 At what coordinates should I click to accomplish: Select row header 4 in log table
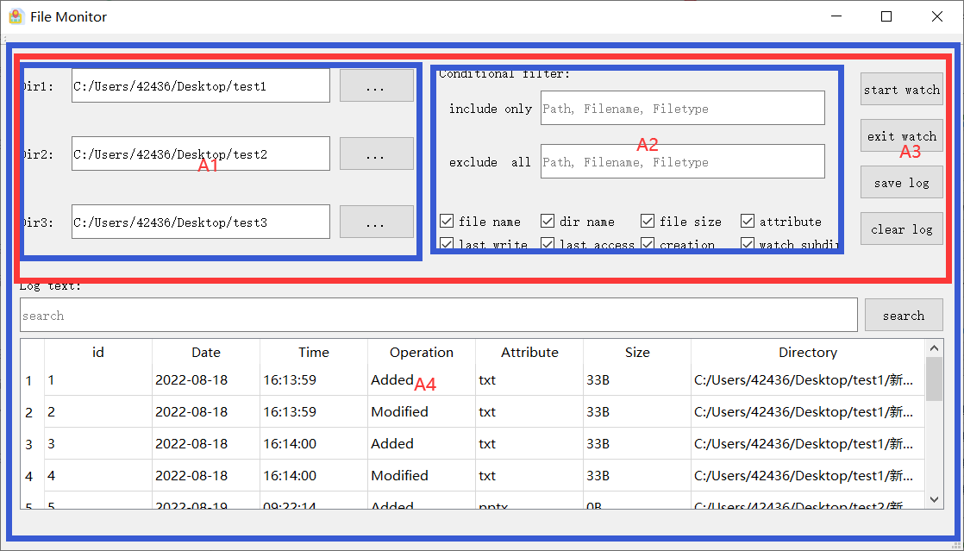coord(32,476)
